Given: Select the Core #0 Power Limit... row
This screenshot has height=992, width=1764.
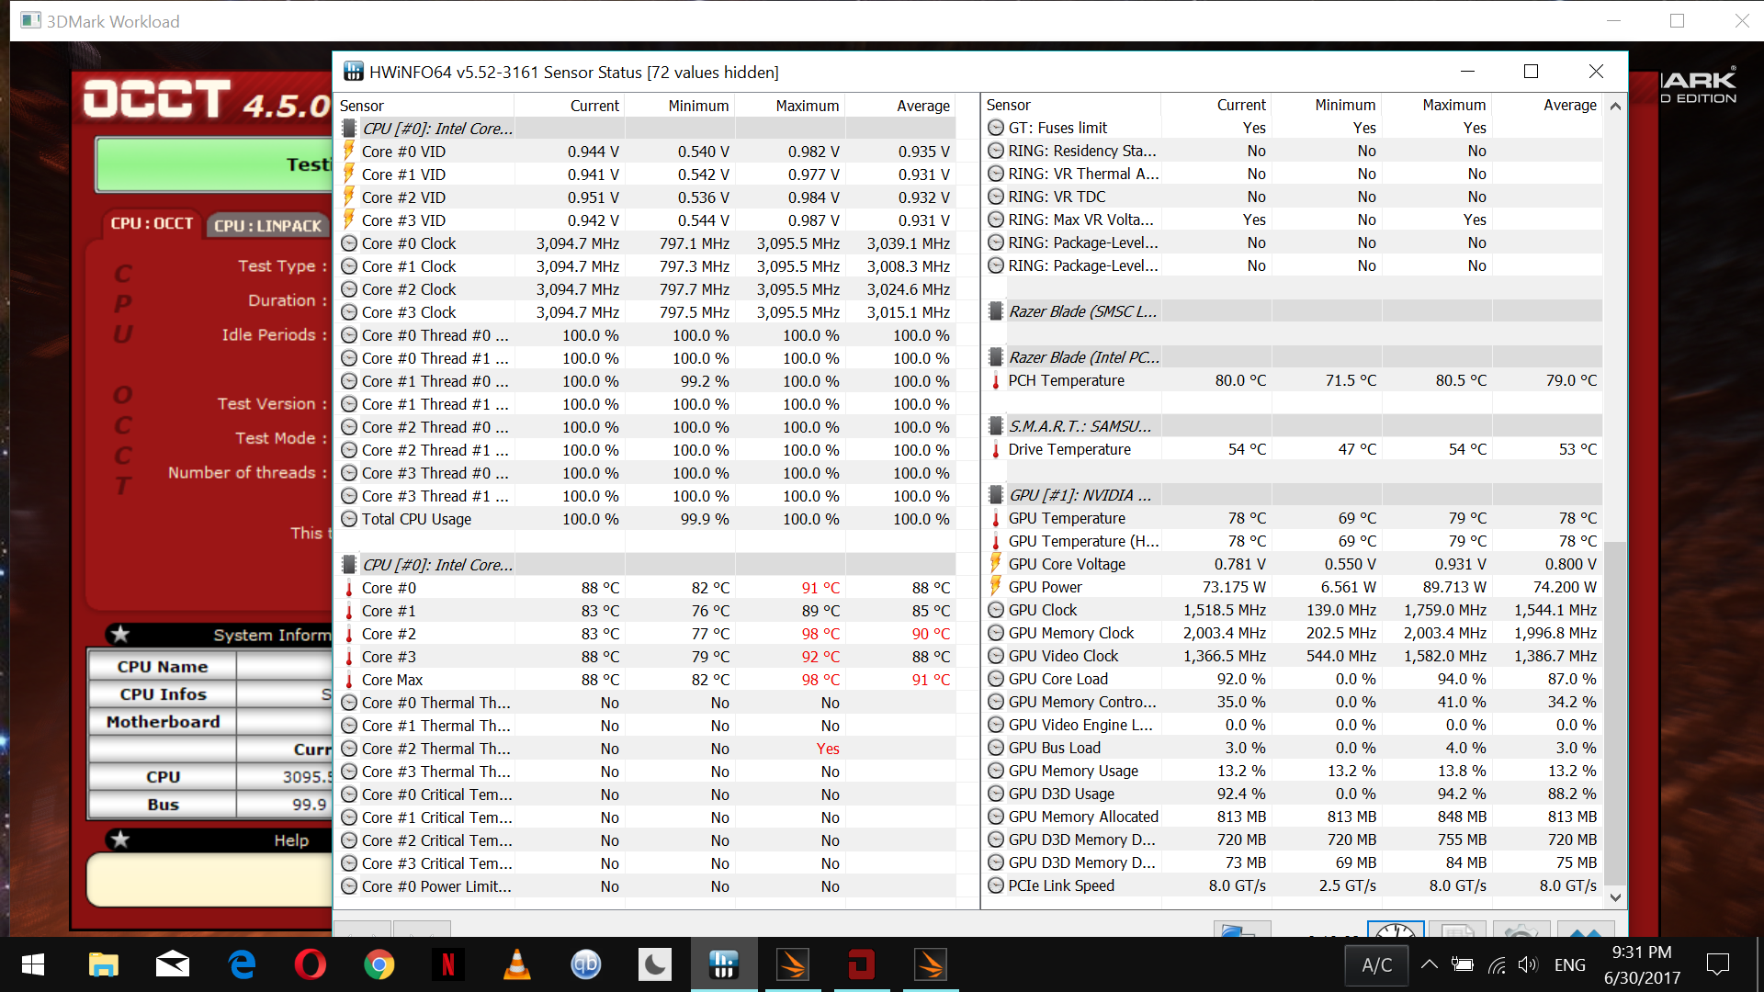Looking at the screenshot, I should (x=647, y=886).
